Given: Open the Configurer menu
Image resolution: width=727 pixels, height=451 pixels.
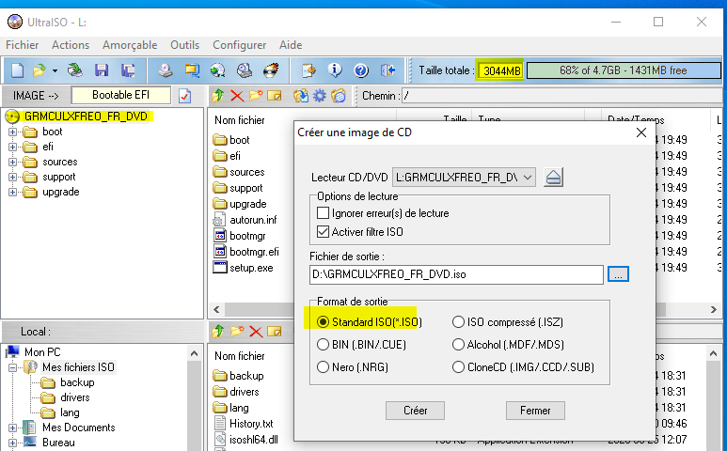Looking at the screenshot, I should (x=239, y=45).
